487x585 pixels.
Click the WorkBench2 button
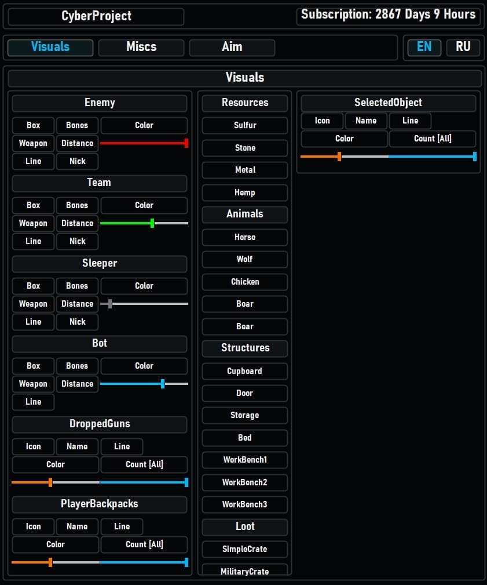[245, 482]
